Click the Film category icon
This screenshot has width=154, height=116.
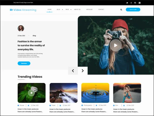pyautogui.click(x=114, y=106)
